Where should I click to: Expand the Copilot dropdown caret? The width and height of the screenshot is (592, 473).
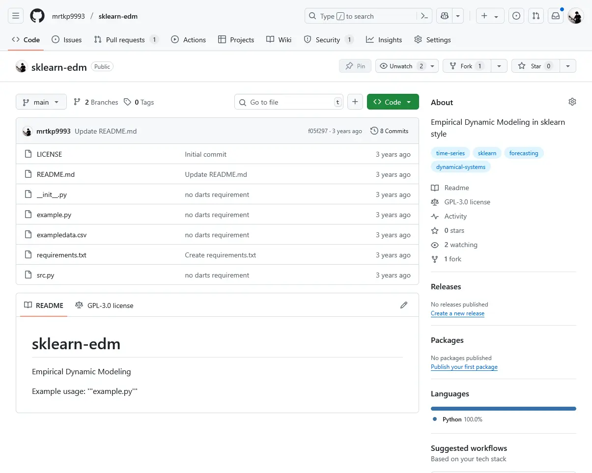(458, 16)
